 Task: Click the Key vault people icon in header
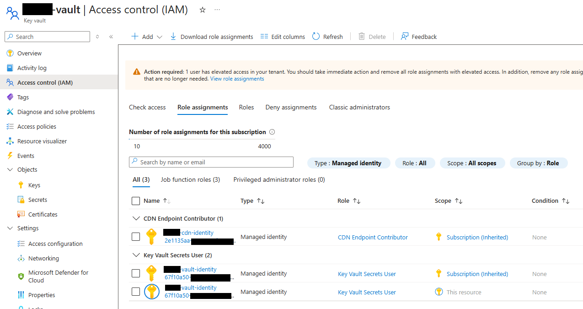[x=13, y=13]
